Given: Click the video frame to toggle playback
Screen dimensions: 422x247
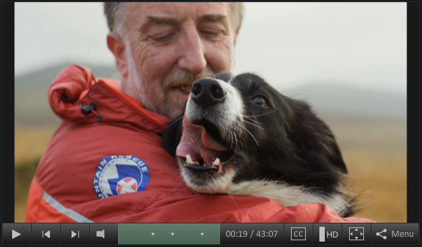Looking at the screenshot, I should pos(211,112).
